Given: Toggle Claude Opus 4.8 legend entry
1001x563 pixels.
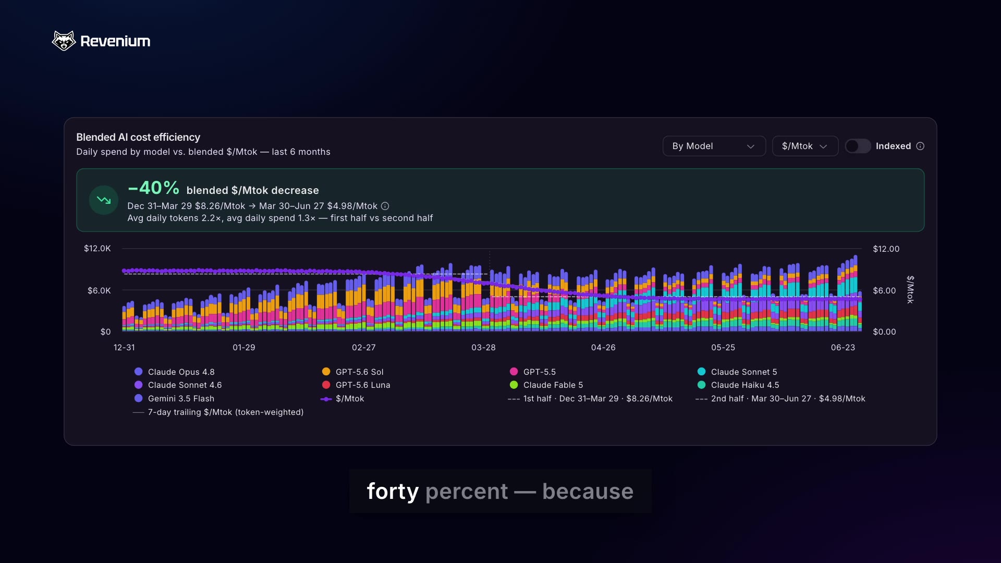Looking at the screenshot, I should pos(175,372).
